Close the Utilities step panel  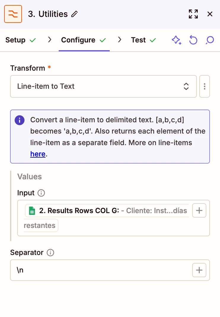point(210,14)
